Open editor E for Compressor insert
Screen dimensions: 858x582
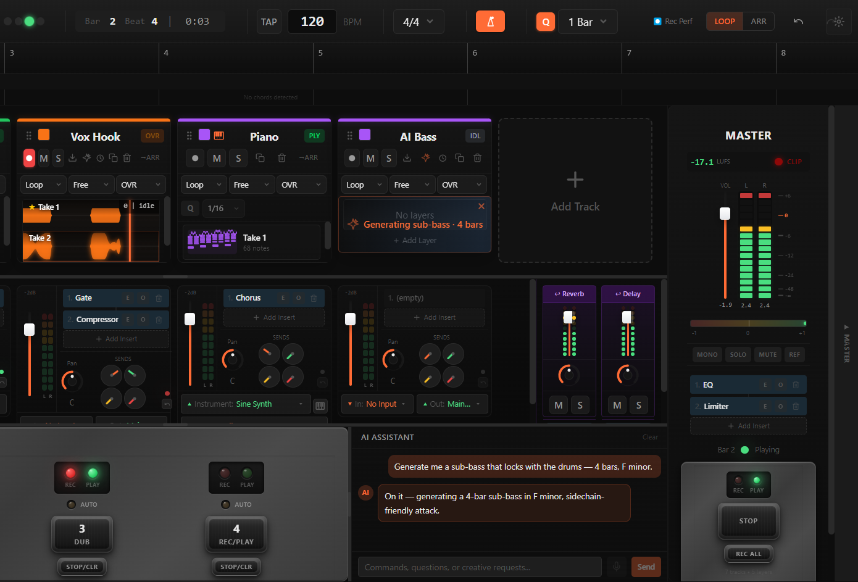128,320
